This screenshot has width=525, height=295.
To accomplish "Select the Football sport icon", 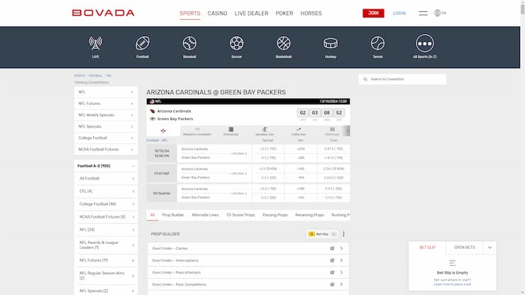I will 143,46.
